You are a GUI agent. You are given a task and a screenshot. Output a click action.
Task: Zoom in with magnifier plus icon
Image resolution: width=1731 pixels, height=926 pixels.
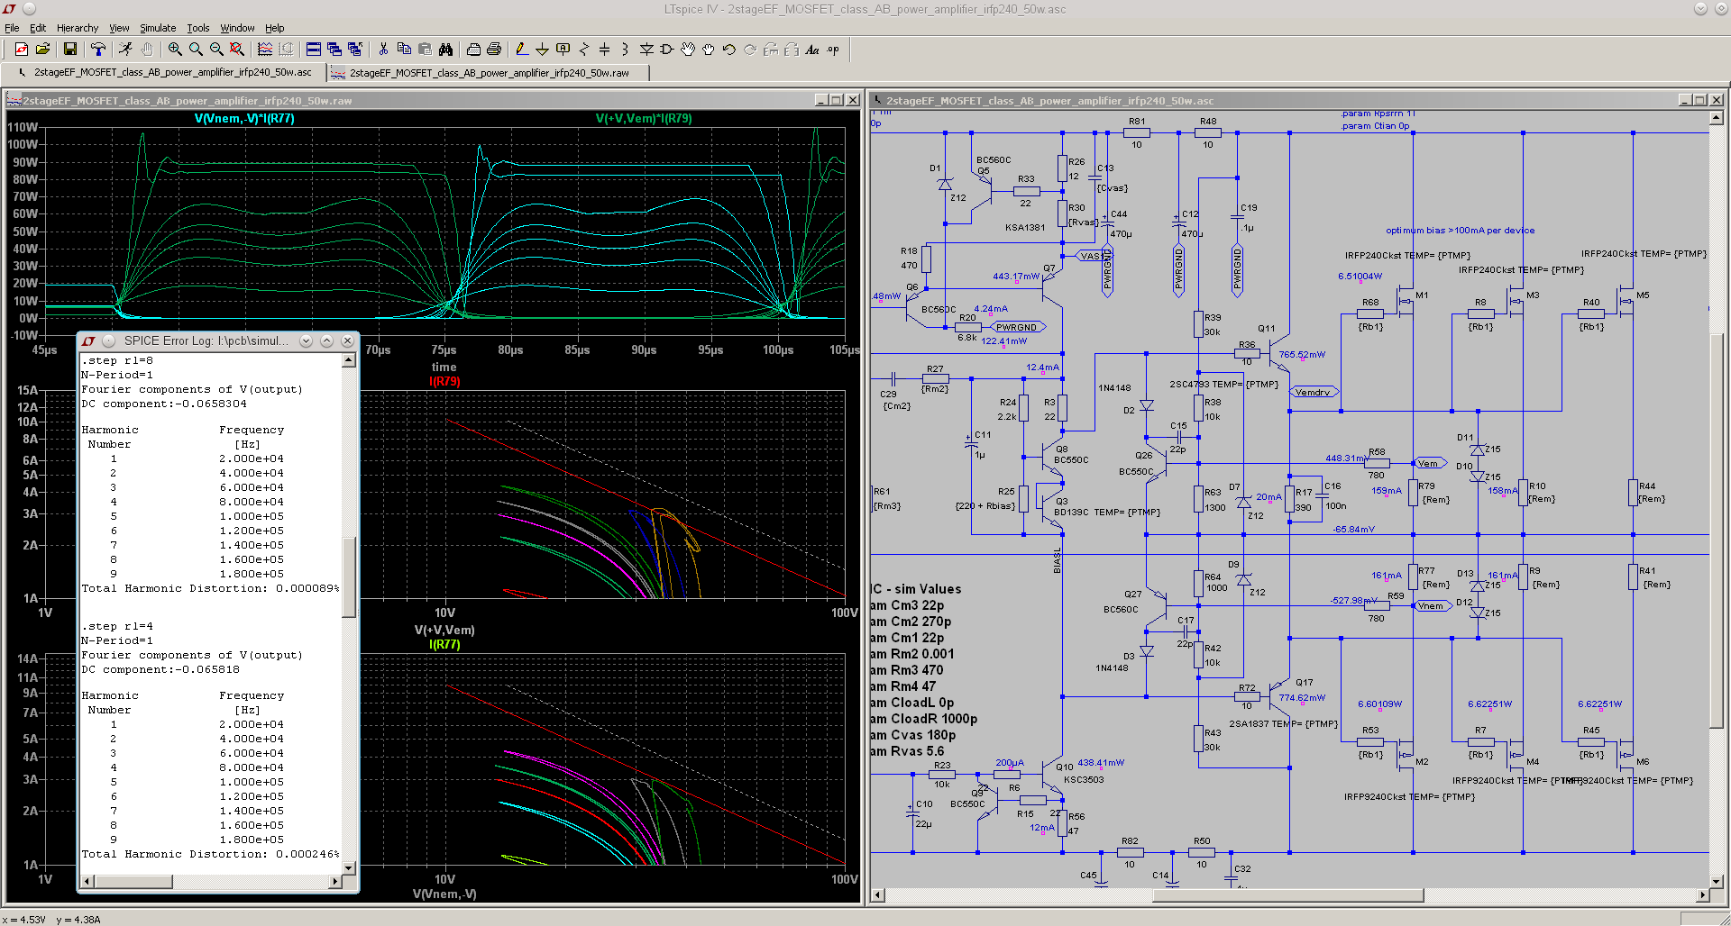[x=175, y=50]
